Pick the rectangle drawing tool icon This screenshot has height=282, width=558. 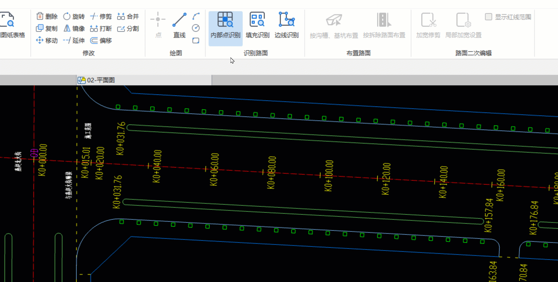[x=196, y=40]
